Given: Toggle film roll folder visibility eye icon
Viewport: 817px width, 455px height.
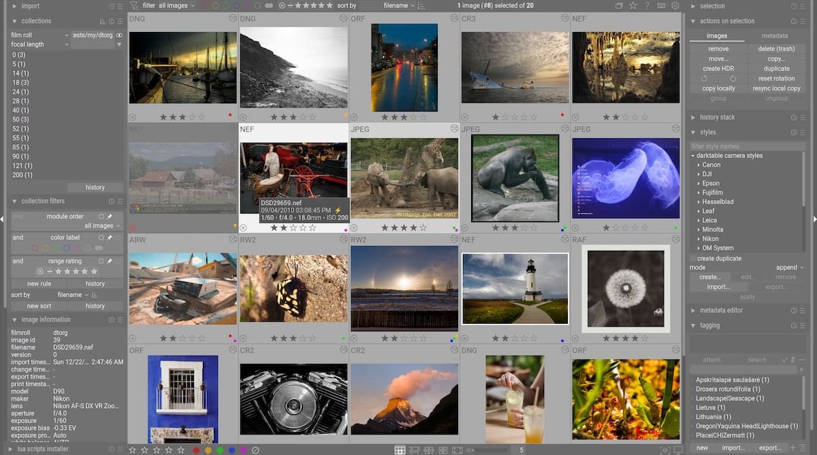Looking at the screenshot, I should [119, 35].
